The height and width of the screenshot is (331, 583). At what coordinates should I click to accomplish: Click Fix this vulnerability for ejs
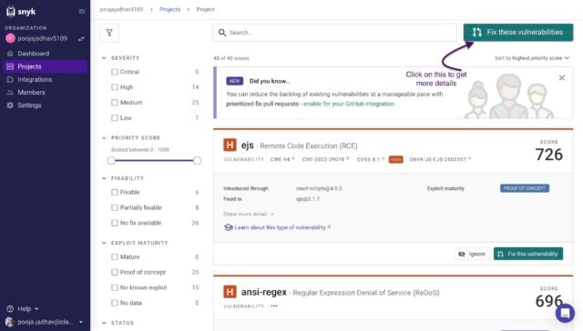[x=528, y=254]
